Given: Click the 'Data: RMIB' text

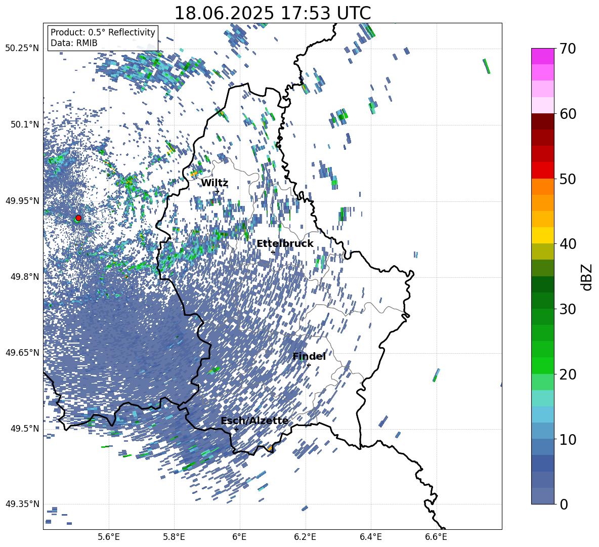Looking at the screenshot, I should [74, 43].
